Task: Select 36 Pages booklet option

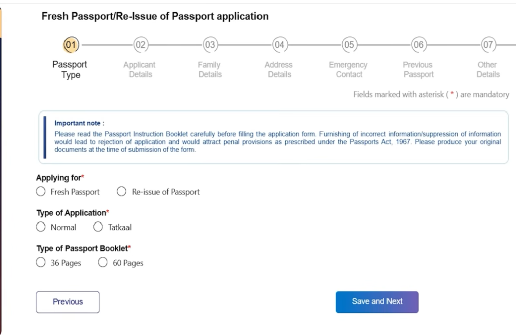Action: click(41, 263)
